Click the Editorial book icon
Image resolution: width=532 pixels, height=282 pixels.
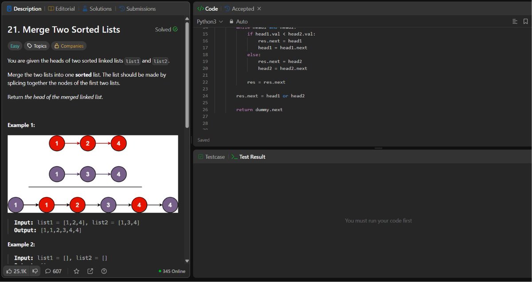coord(51,8)
